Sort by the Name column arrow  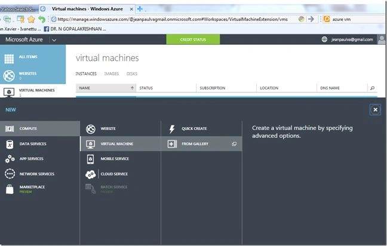tap(133, 88)
